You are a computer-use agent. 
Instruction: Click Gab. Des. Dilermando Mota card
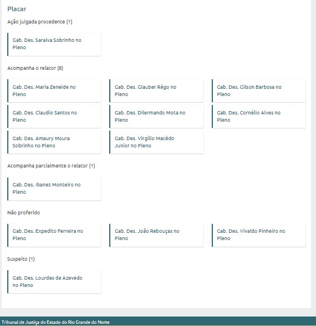coord(157,116)
